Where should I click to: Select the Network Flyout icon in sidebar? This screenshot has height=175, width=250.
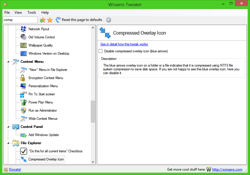tap(23, 29)
